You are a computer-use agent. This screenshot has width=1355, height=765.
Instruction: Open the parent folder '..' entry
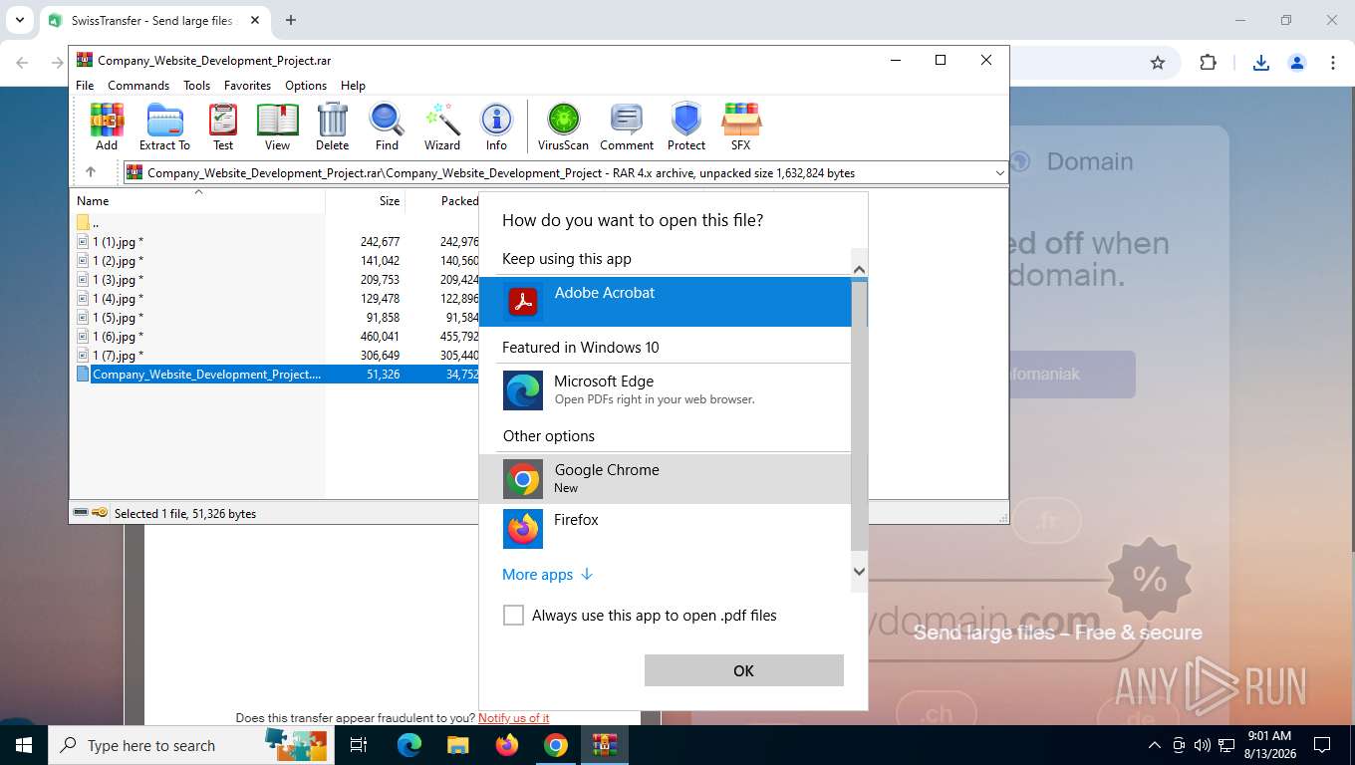click(88, 223)
